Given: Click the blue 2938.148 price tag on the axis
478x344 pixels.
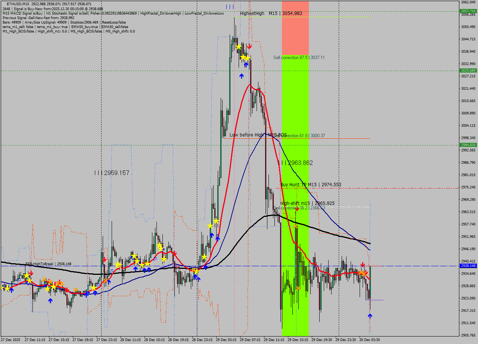Looking at the screenshot, I should tap(468, 265).
